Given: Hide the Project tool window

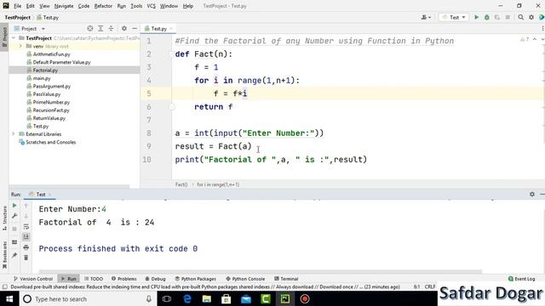Looking at the screenshot, I should [x=135, y=28].
